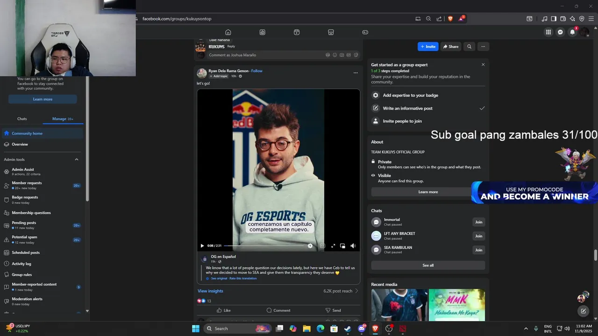598x336 pixels.
Task: Rate this translation
Action: (243, 279)
